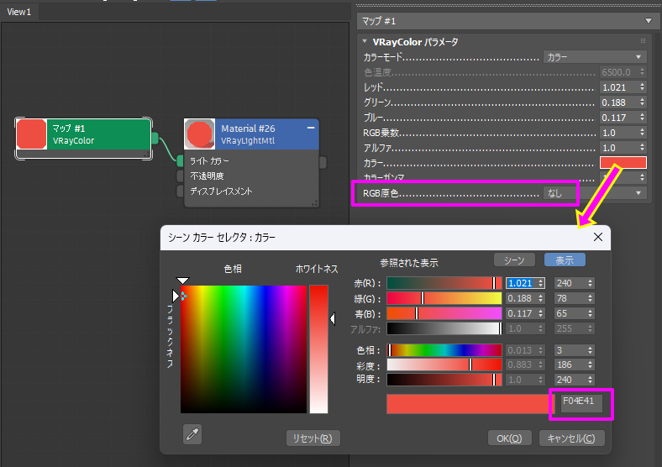
Task: Click the 彩度 integer field 186
Action: [x=570, y=365]
